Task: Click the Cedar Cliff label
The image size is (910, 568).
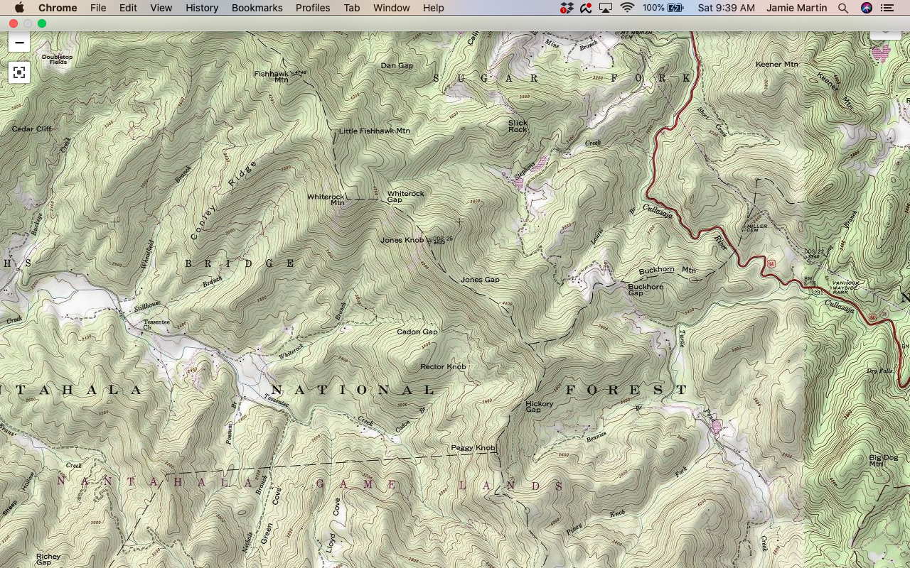Action: (32, 129)
